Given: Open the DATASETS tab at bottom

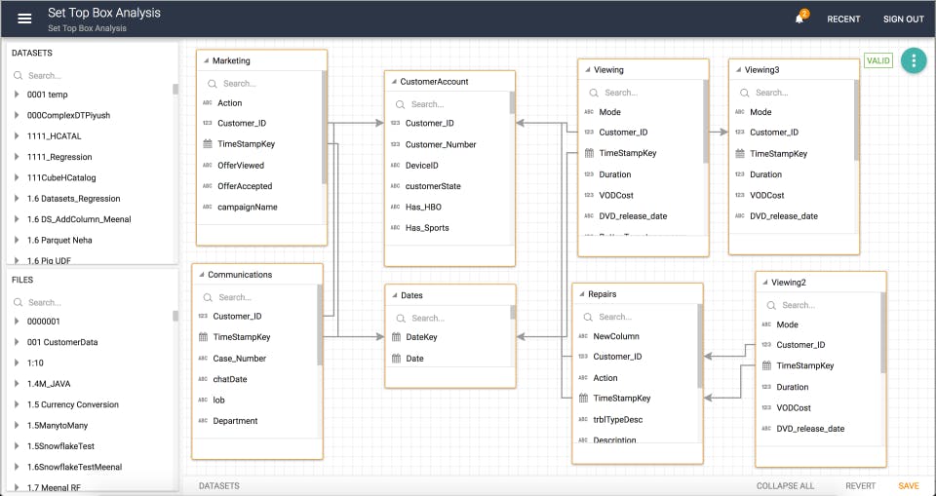Looking at the screenshot, I should click(x=219, y=486).
